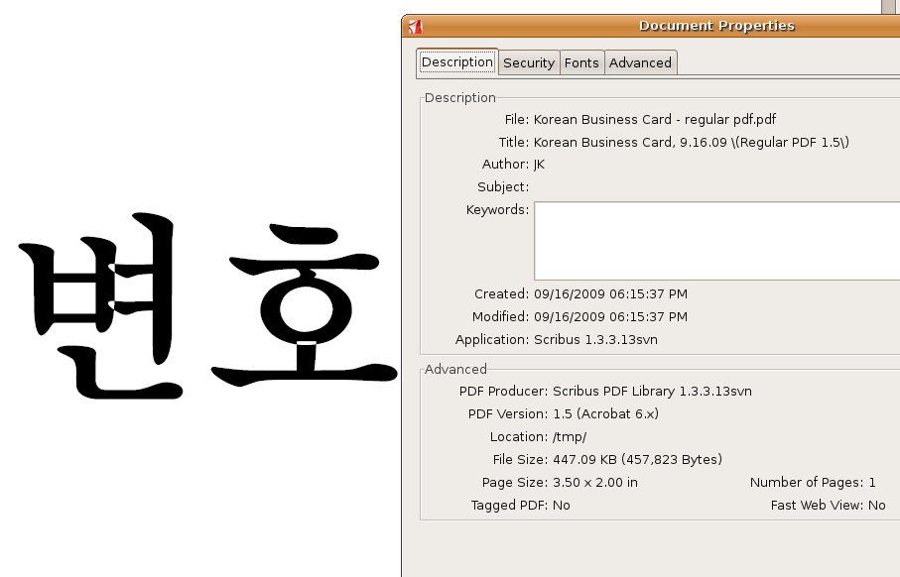
Task: Click the Created date value
Action: coord(610,293)
